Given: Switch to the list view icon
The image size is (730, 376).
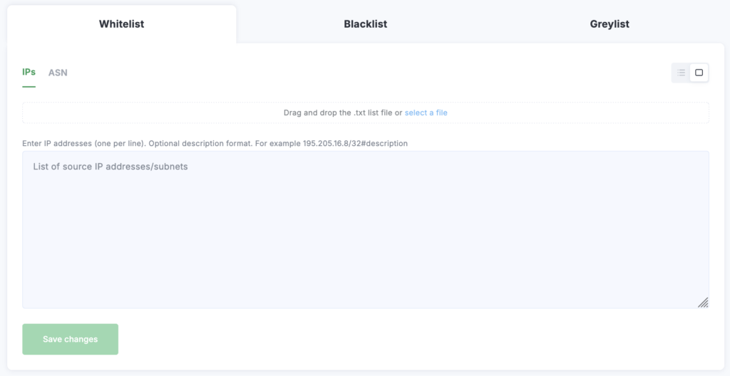Looking at the screenshot, I should [x=681, y=73].
